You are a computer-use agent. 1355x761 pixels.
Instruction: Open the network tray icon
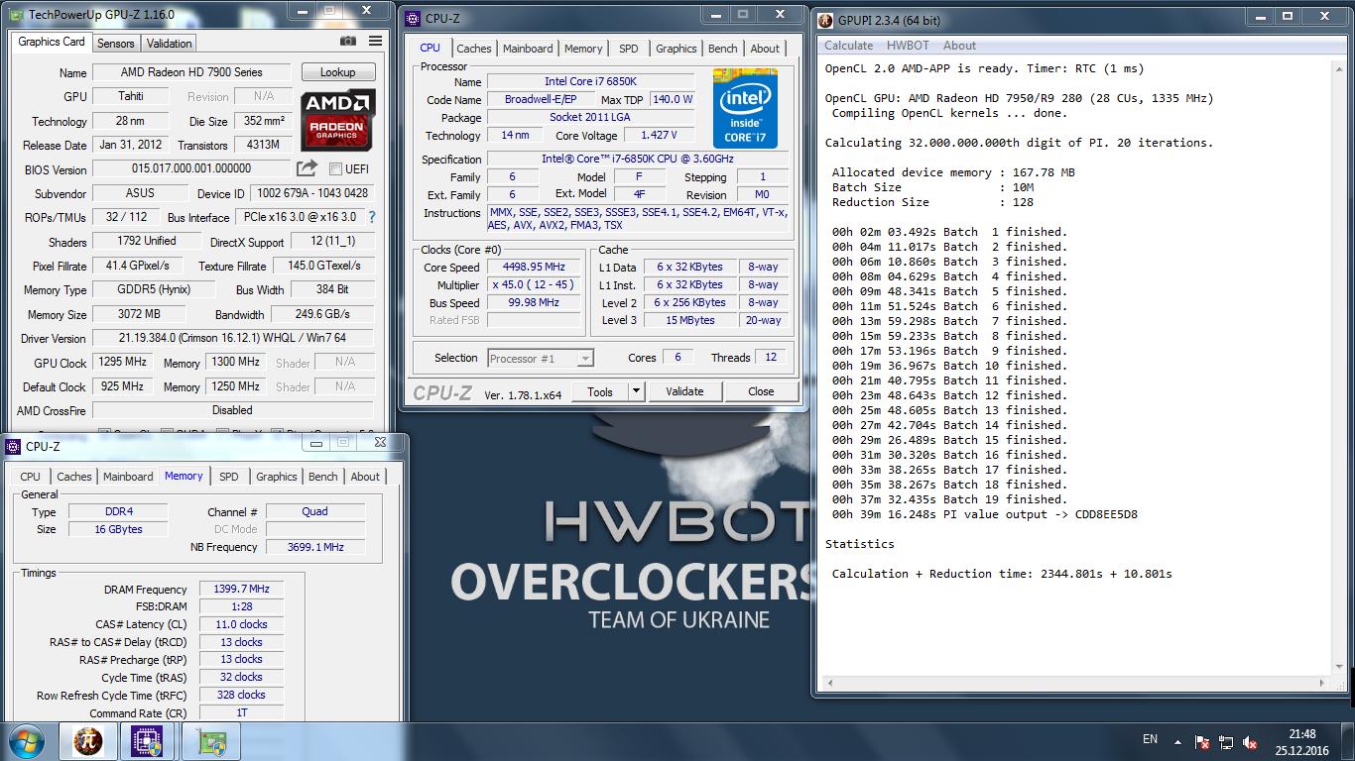pos(1227,741)
